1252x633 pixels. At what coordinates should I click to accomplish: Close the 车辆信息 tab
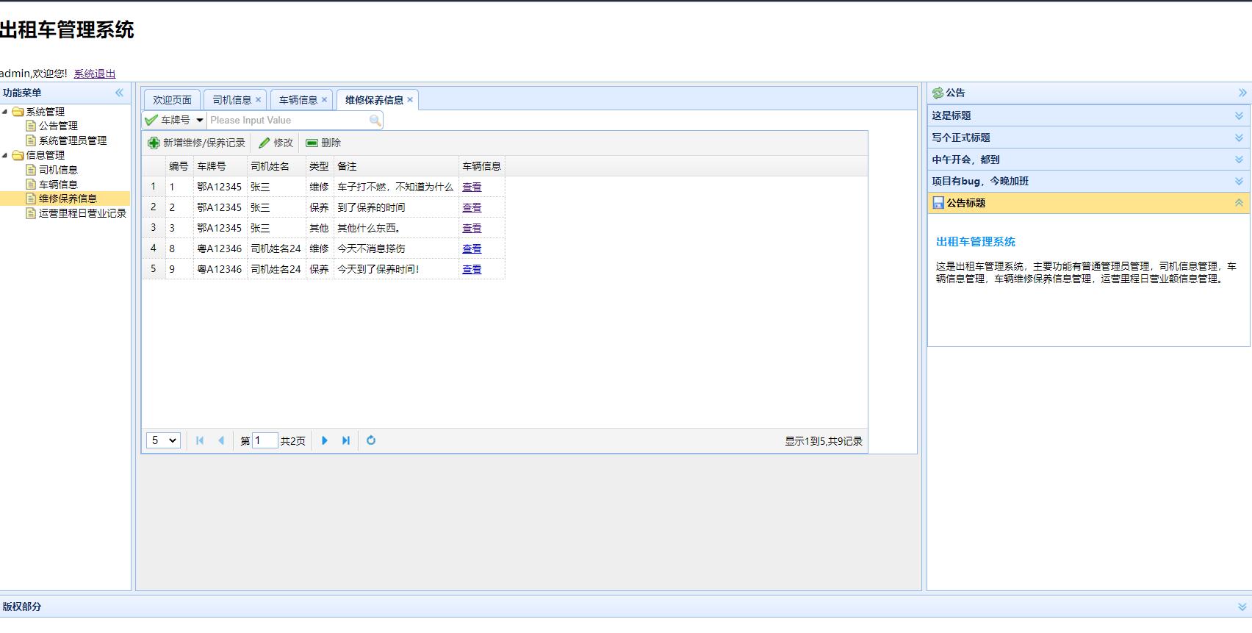[324, 100]
